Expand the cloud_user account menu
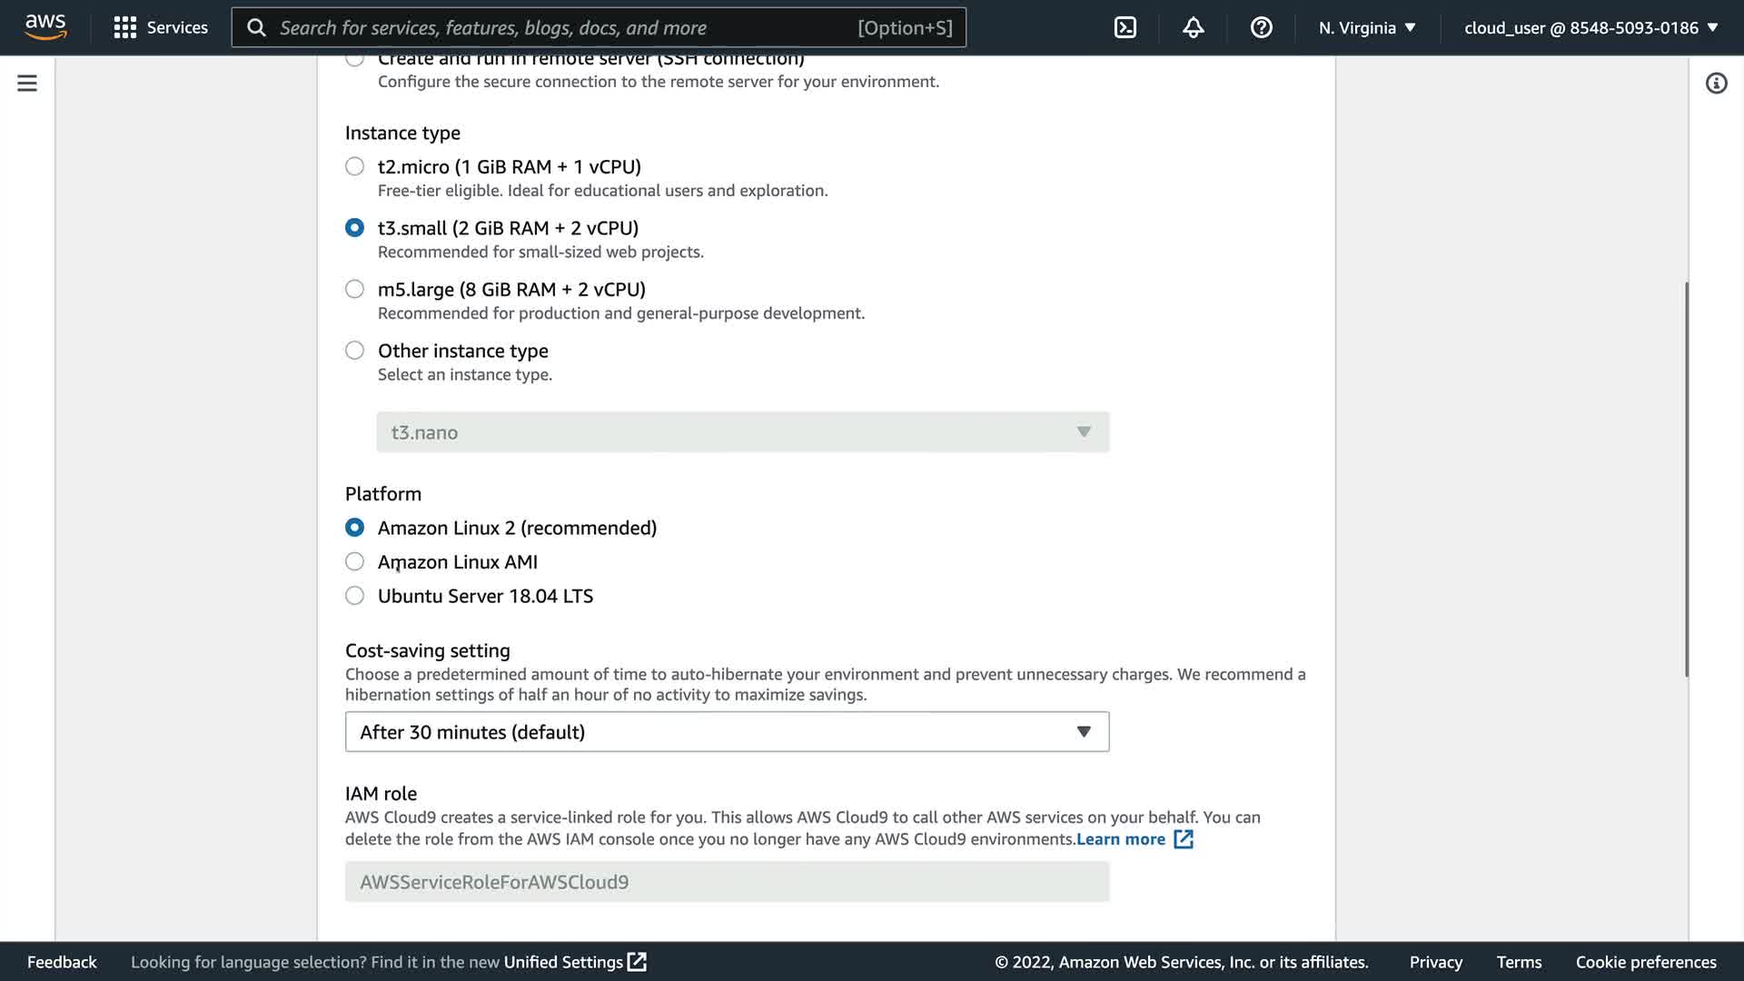This screenshot has width=1744, height=981. pyautogui.click(x=1590, y=27)
